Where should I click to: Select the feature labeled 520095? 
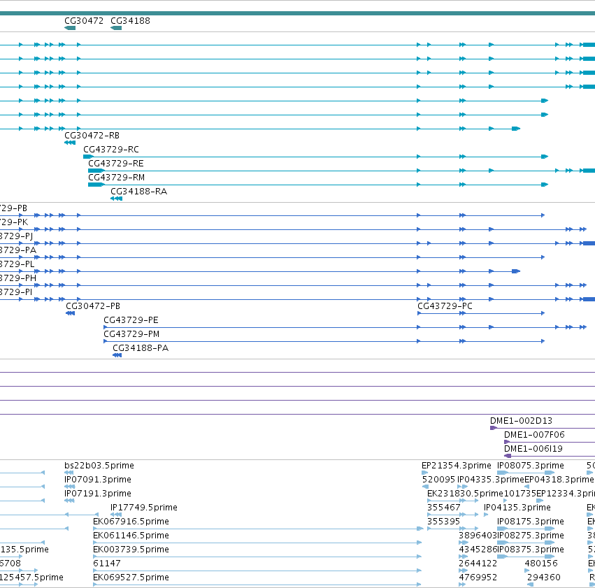(x=438, y=480)
